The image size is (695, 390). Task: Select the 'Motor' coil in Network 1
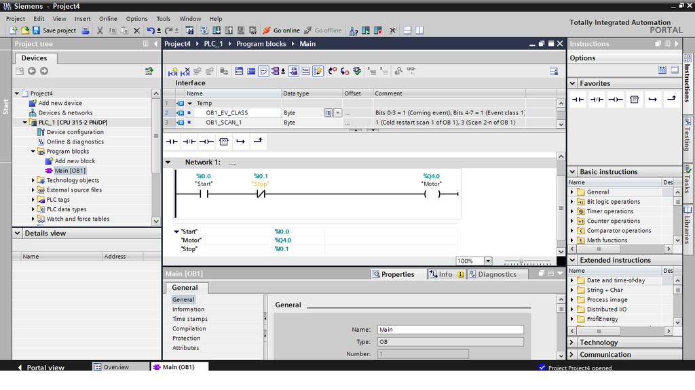tap(432, 194)
